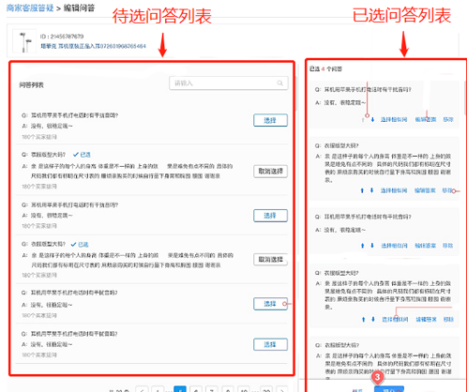Click up arrow on third selected 耳机 question
Image resolution: width=467 pixels, height=392 pixels.
[362, 246]
